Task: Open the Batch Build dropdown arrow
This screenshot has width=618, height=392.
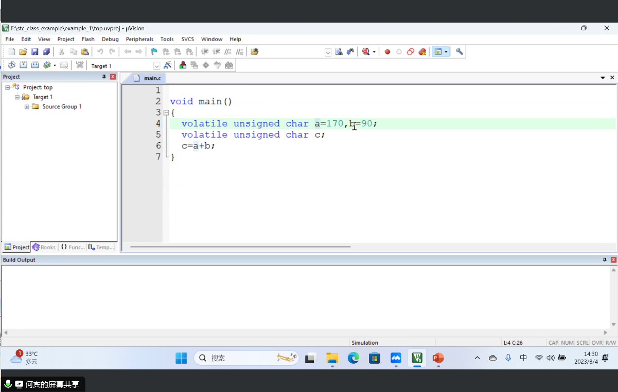Action: pyautogui.click(x=55, y=65)
